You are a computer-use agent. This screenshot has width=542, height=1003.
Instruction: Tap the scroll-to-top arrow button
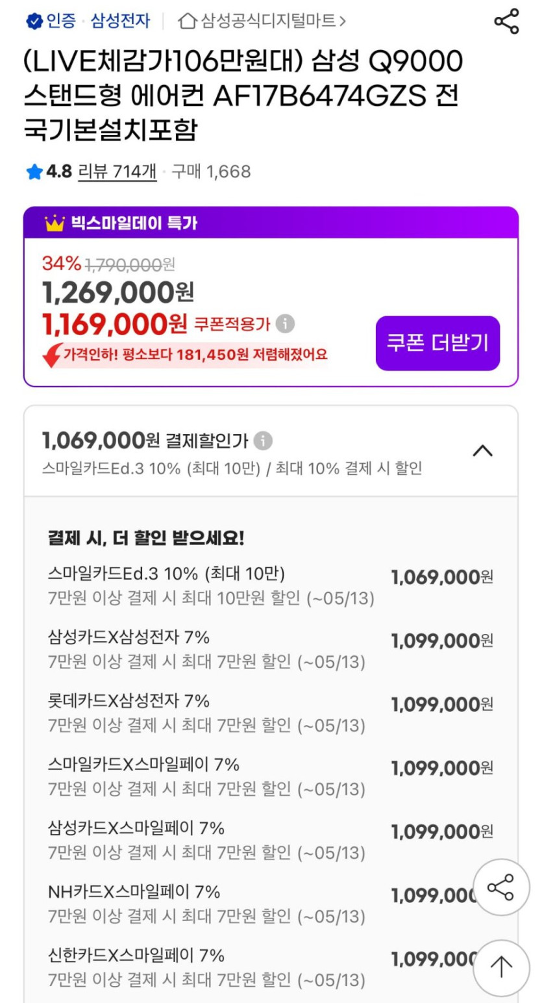pyautogui.click(x=500, y=968)
